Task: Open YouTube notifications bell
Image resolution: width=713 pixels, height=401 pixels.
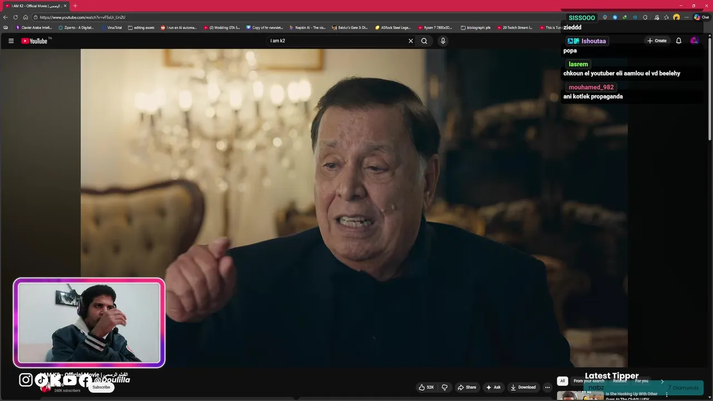Action: pos(678,41)
